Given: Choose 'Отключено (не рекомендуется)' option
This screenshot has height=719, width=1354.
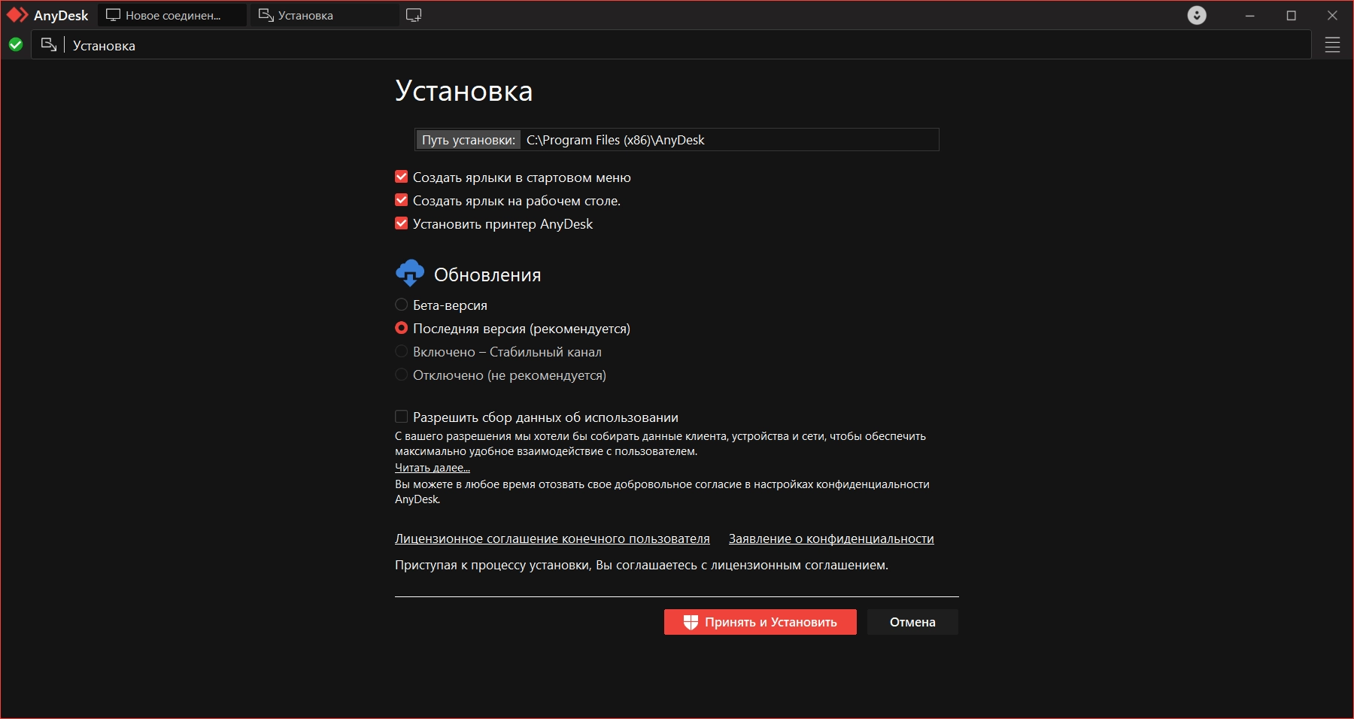Looking at the screenshot, I should (402, 375).
